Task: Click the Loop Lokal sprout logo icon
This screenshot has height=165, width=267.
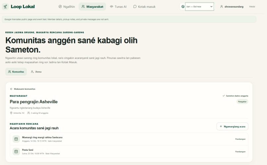Action: [5, 7]
